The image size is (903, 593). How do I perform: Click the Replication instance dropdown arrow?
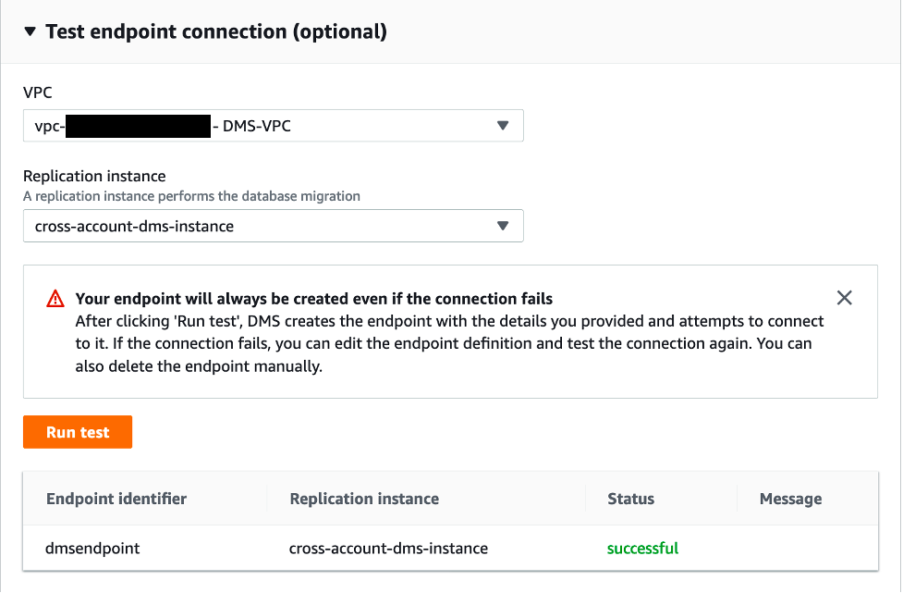pos(502,226)
